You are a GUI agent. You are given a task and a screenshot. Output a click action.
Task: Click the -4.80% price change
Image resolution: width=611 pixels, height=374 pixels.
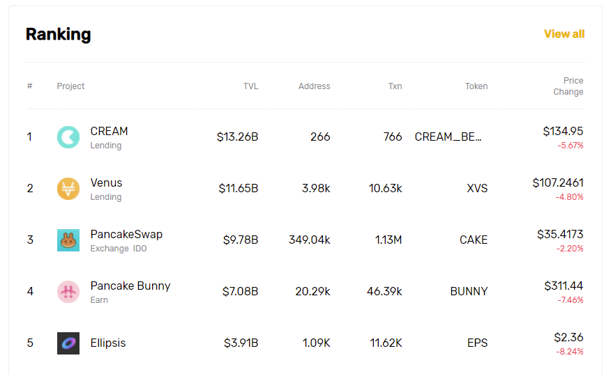pos(569,197)
